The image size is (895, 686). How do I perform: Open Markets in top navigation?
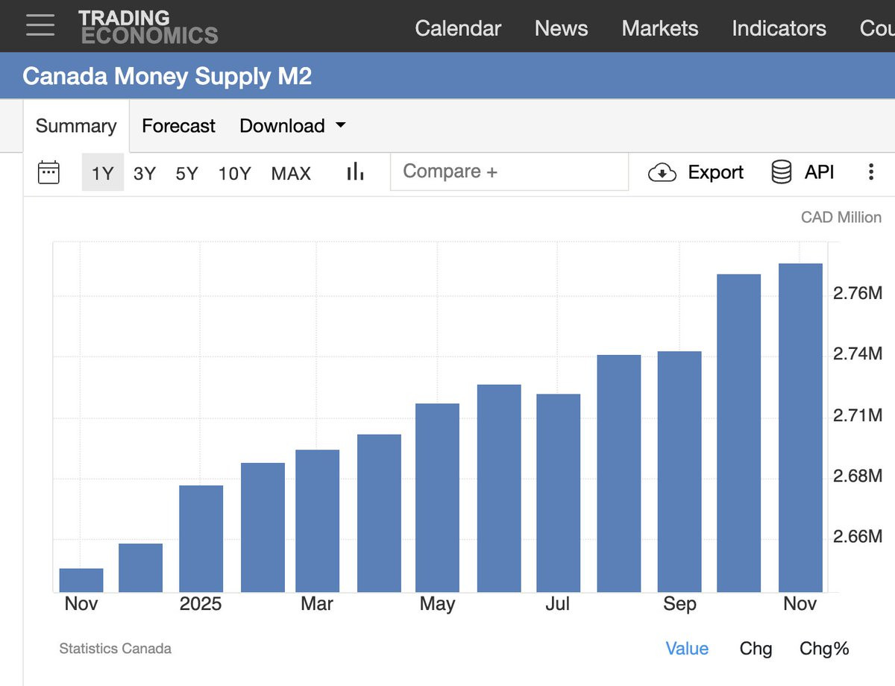[x=660, y=28]
